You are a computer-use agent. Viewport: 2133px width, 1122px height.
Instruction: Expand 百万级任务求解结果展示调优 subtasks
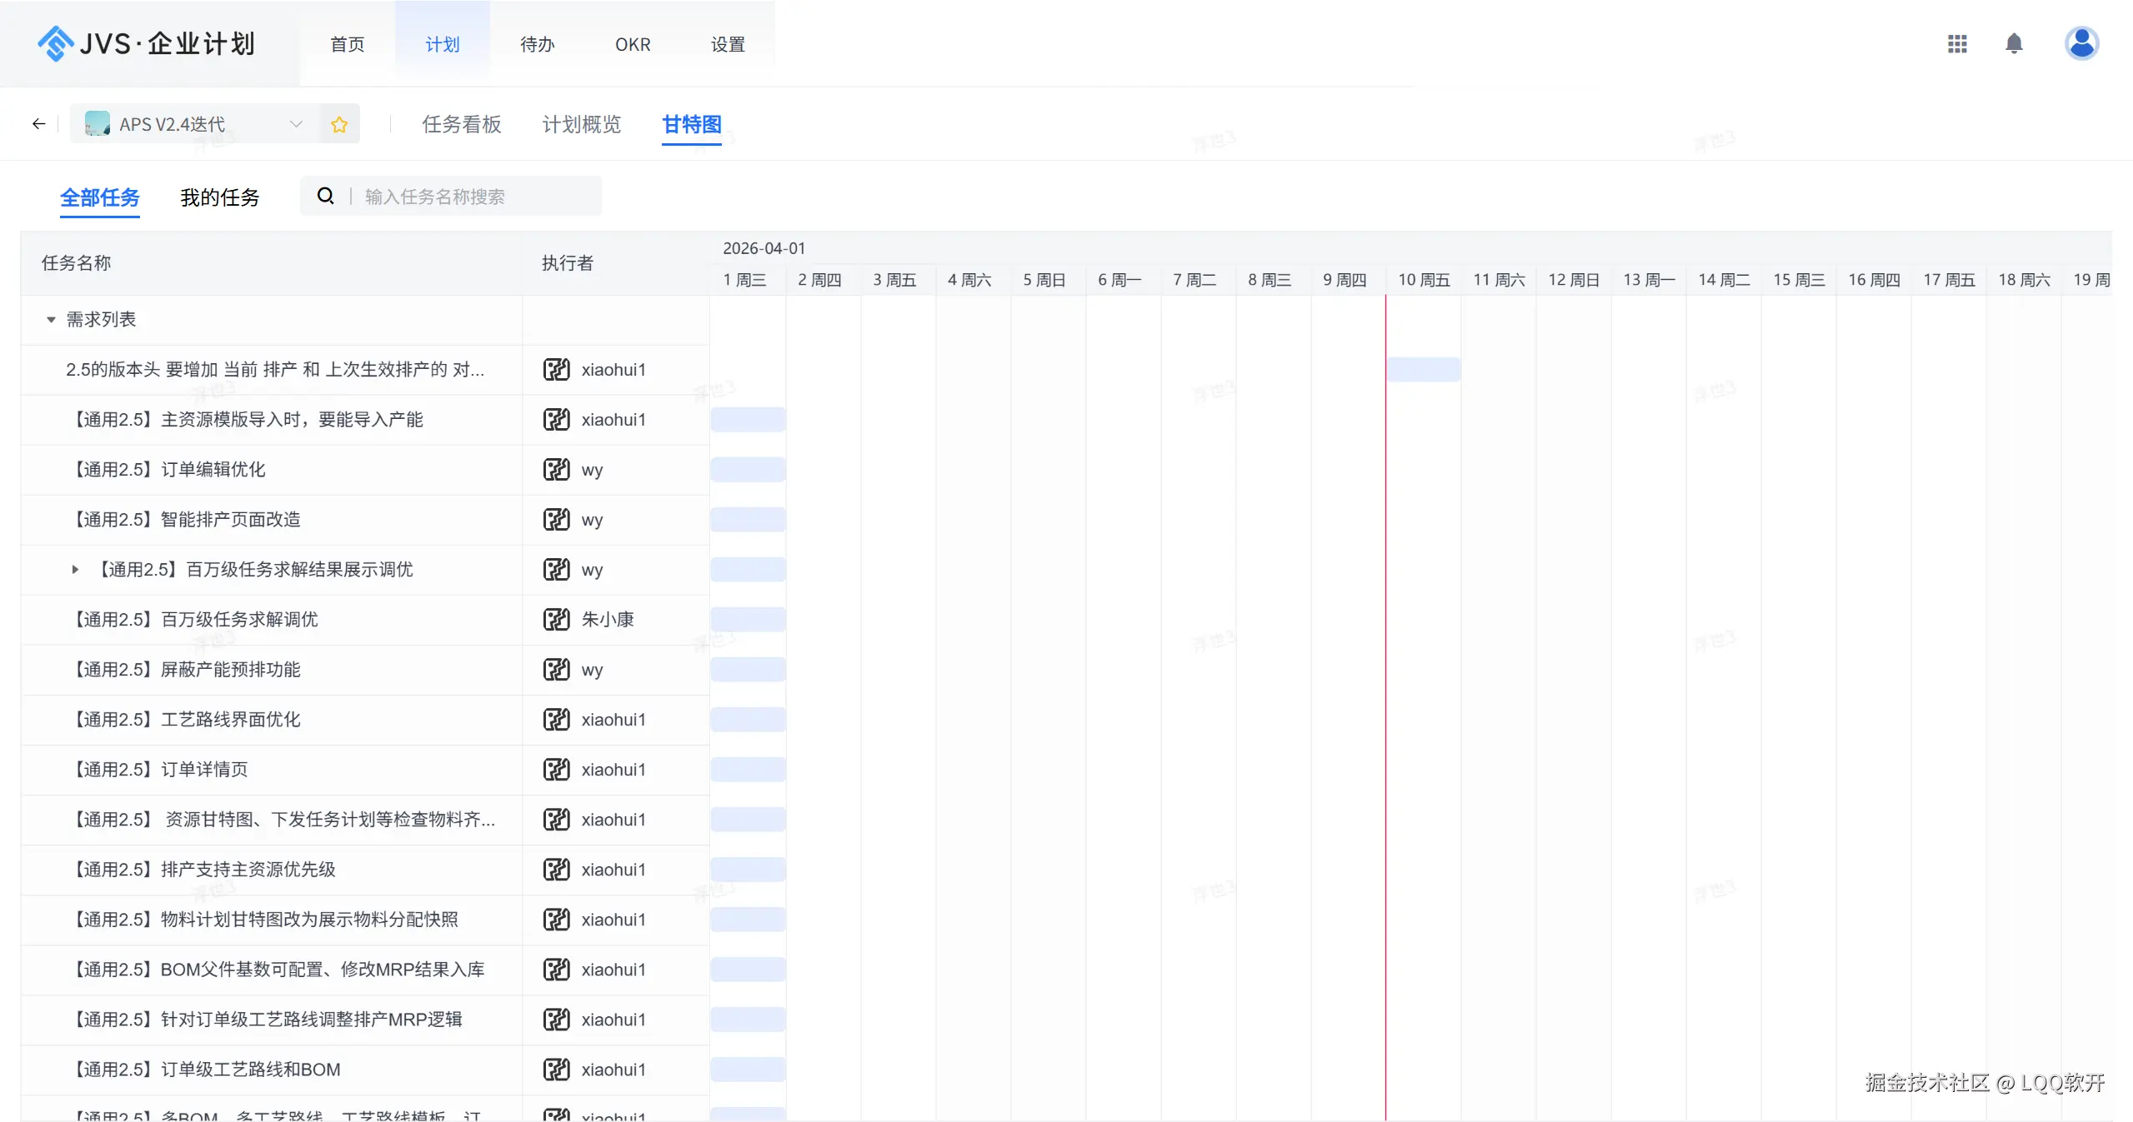(75, 570)
